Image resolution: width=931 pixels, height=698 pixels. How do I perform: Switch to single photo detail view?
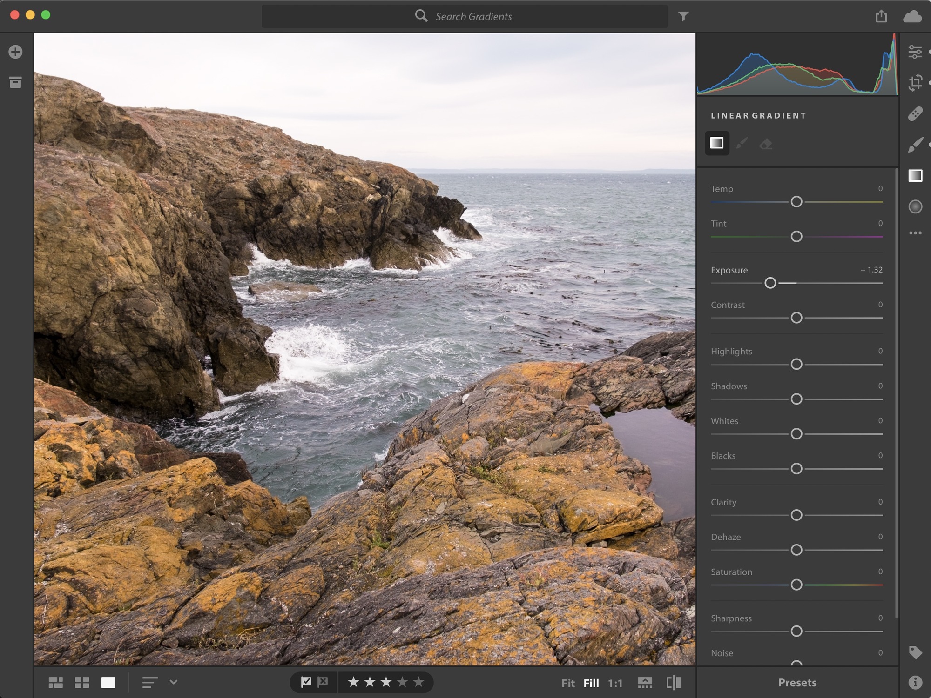click(108, 682)
